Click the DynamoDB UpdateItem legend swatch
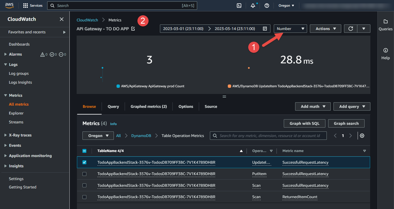Viewport: 394px width, 209px height. pos(229,86)
